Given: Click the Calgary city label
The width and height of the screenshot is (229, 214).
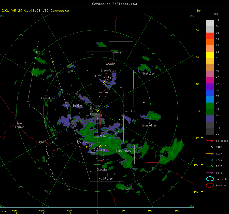Looking at the screenshot, I should tap(99, 150).
